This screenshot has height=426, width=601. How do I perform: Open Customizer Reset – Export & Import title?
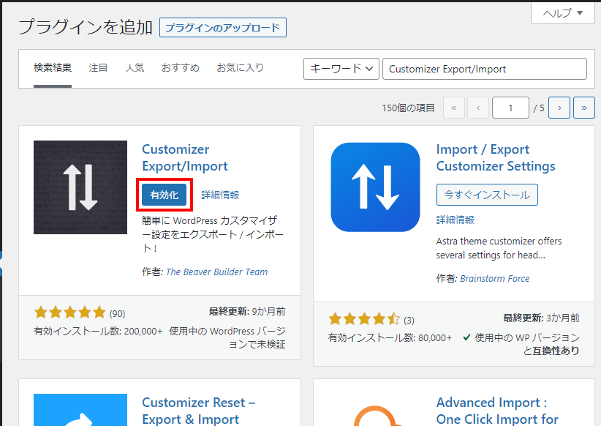199,411
